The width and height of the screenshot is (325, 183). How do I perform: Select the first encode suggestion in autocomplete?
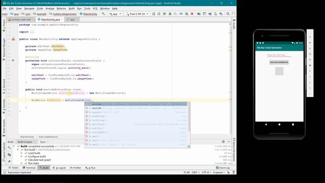(x=136, y=104)
